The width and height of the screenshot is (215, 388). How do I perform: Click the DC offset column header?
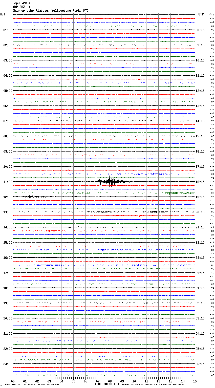pyautogui.click(x=210, y=14)
